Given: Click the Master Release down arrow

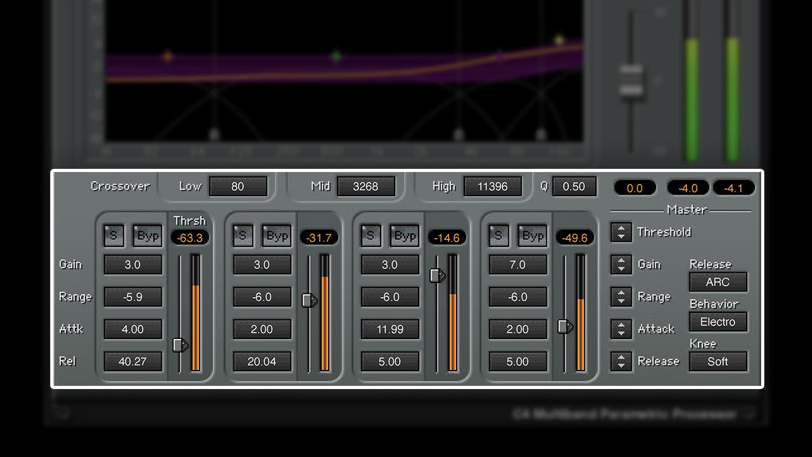Looking at the screenshot, I should point(620,365).
